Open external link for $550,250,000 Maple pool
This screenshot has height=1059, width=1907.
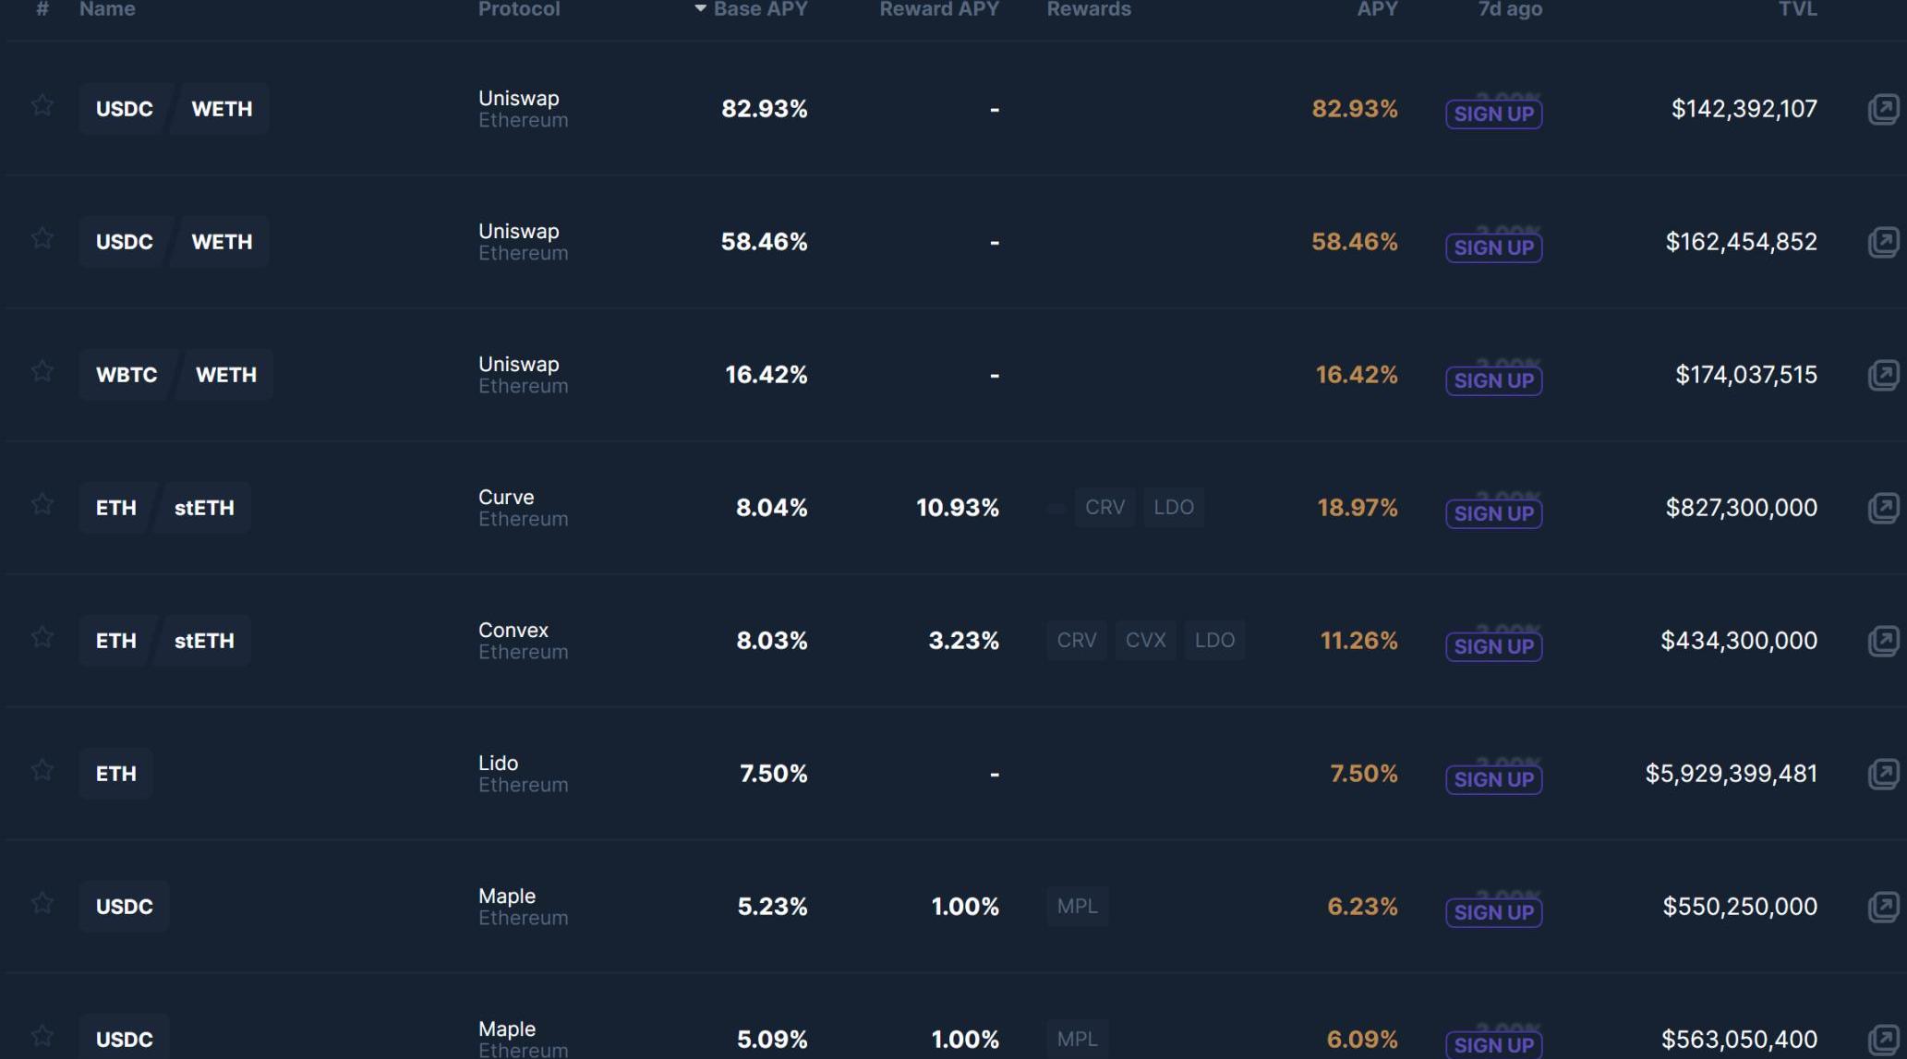click(x=1883, y=907)
